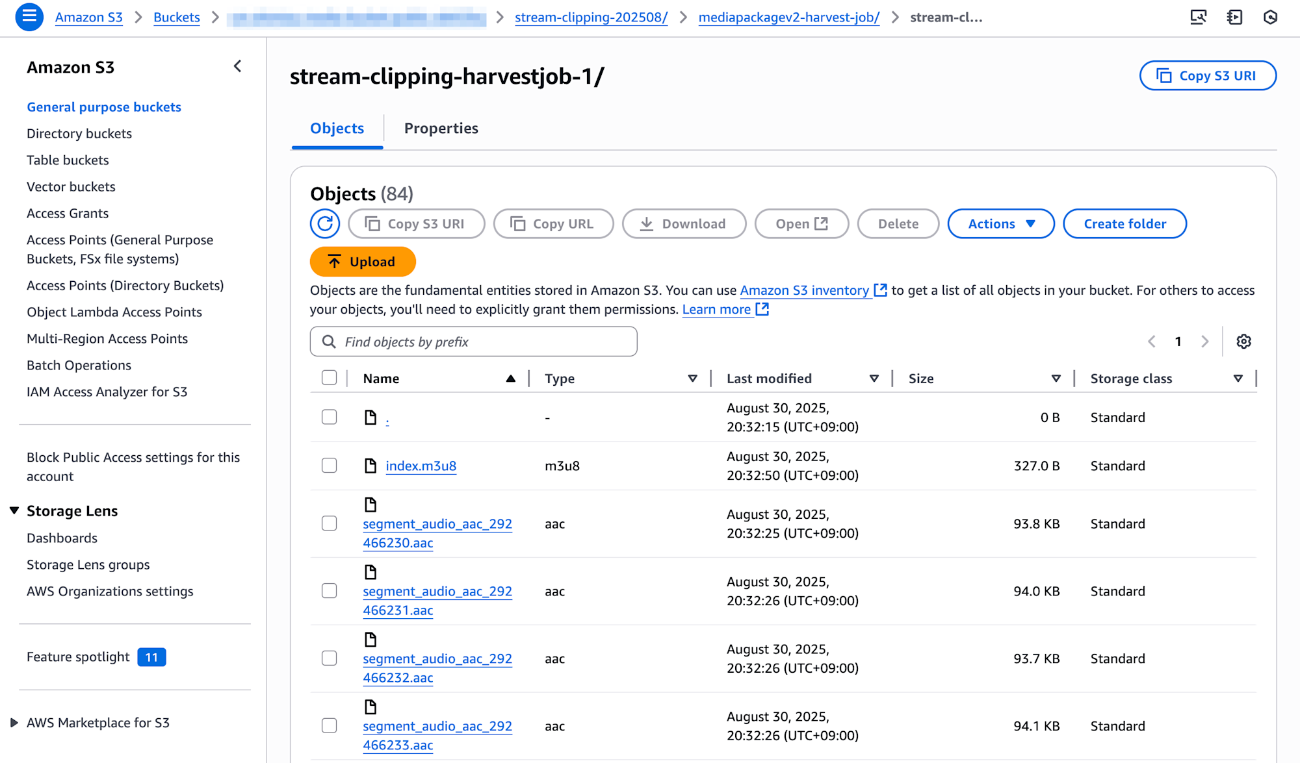Open stream-clipping-202508/ breadcrumb
The width and height of the screenshot is (1300, 763).
tap(591, 18)
